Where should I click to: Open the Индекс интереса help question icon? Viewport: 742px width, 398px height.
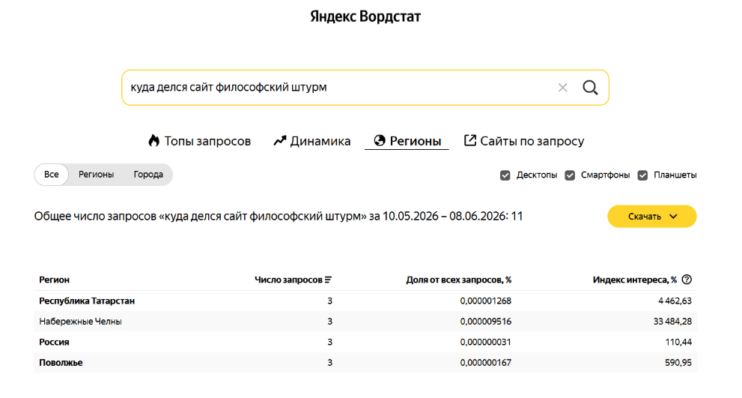tap(687, 280)
